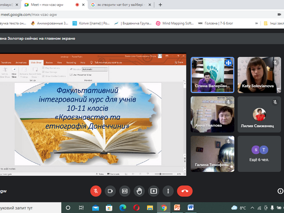This screenshot has height=213, width=284.
Task: Open Word from the taskbar
Action: coord(191,208)
